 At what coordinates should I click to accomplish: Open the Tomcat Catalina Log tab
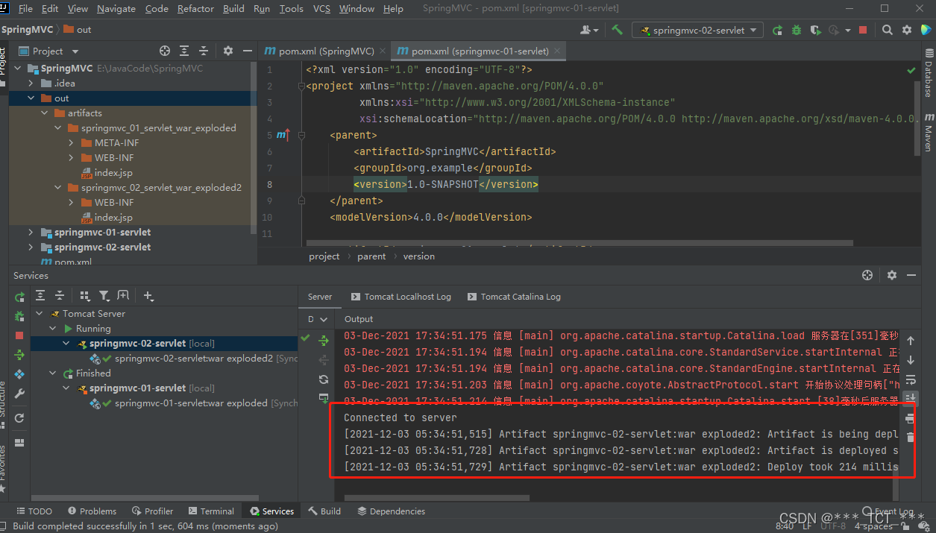[514, 297]
